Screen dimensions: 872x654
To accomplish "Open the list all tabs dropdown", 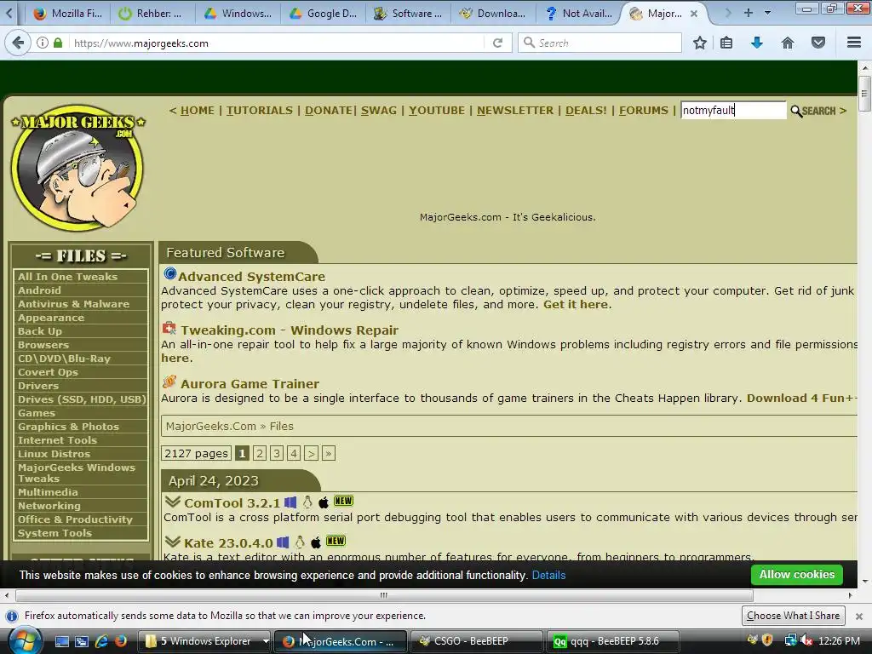I will (x=768, y=13).
